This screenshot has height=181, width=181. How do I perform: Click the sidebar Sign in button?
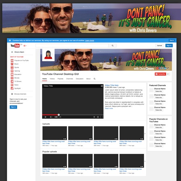tap(13, 107)
